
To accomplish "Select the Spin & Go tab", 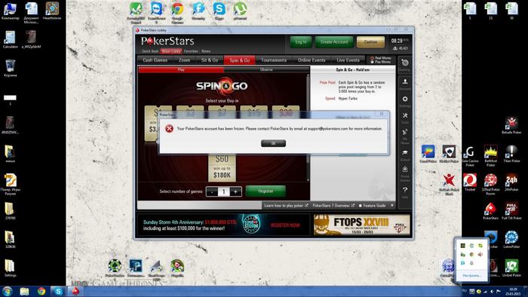I will point(239,60).
